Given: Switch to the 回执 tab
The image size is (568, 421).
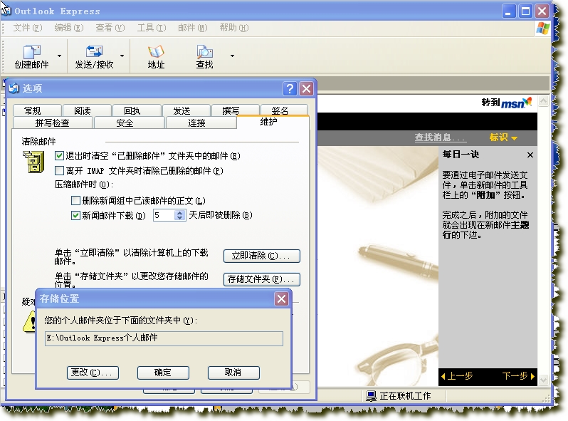Looking at the screenshot, I should pos(137,110).
